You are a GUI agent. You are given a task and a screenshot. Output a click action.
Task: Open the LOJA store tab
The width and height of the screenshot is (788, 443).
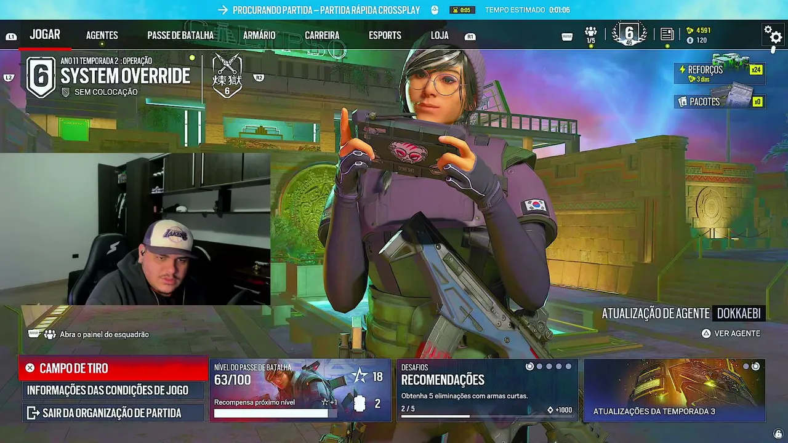[x=440, y=36]
